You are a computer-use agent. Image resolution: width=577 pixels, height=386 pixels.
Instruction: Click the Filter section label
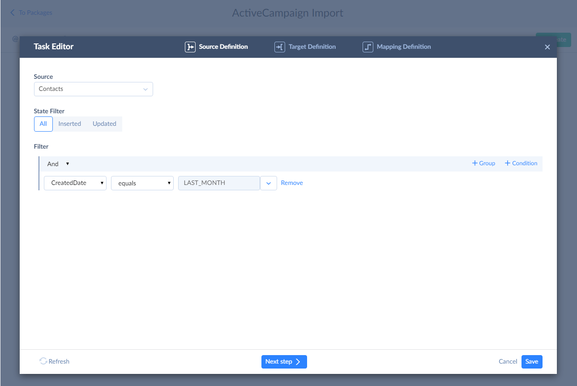tap(41, 146)
